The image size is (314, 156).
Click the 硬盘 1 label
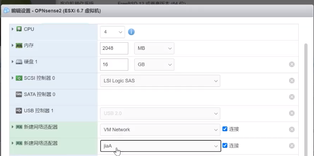coord(31,62)
